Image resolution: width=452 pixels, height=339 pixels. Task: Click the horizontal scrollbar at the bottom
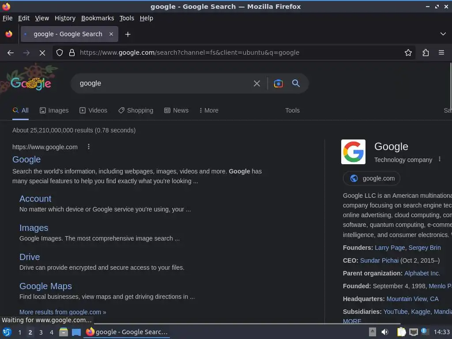(x=247, y=324)
